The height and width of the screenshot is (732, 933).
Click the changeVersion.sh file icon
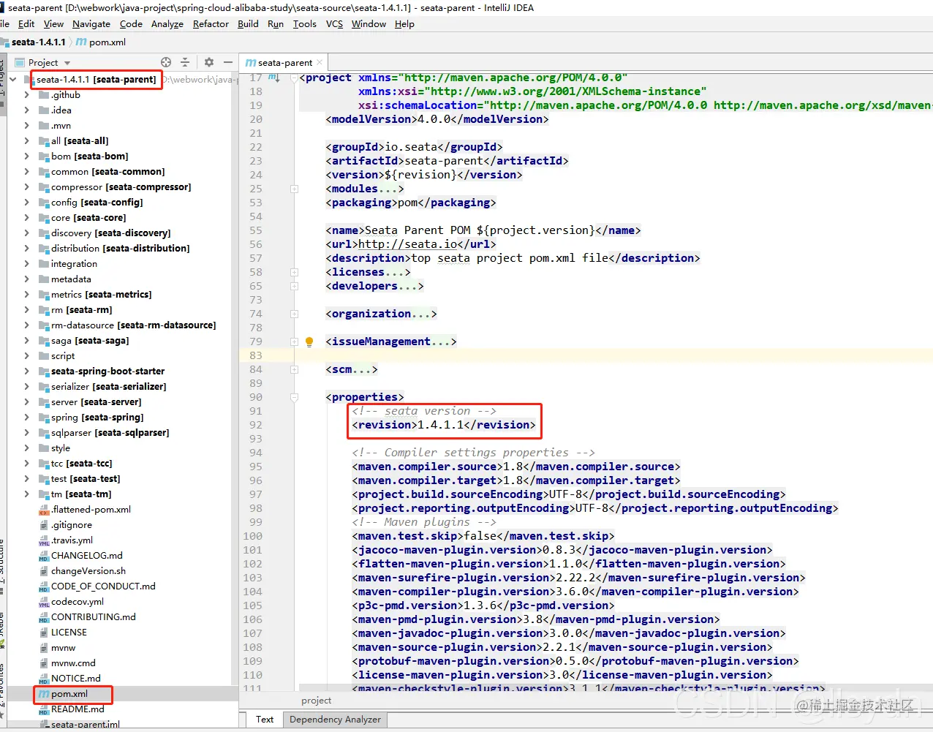click(x=44, y=571)
